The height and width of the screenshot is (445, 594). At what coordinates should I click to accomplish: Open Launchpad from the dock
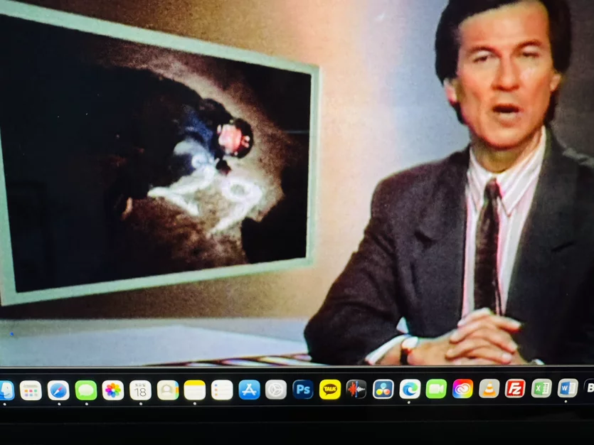pos(31,390)
